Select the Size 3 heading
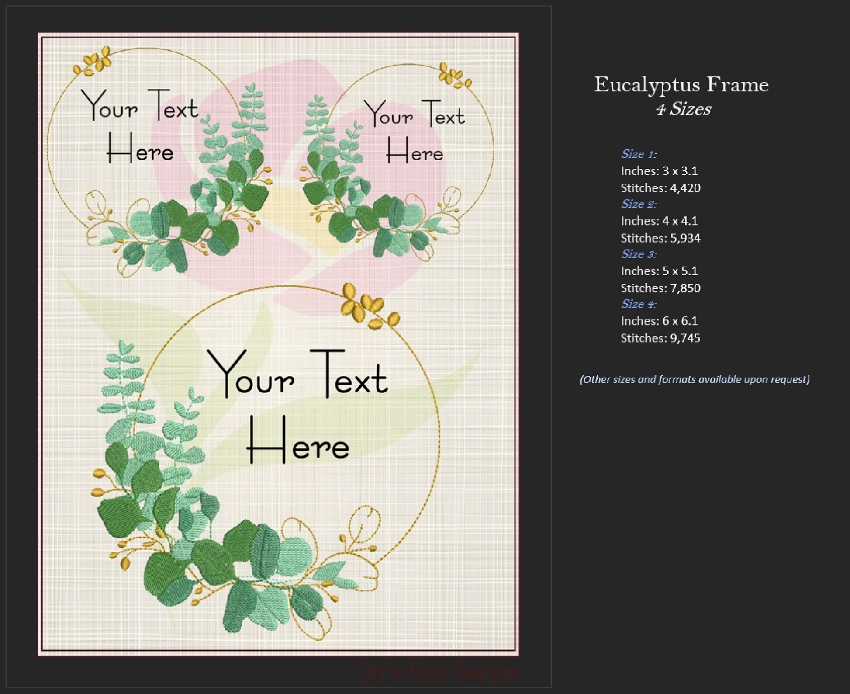The image size is (850, 694). coord(638,254)
